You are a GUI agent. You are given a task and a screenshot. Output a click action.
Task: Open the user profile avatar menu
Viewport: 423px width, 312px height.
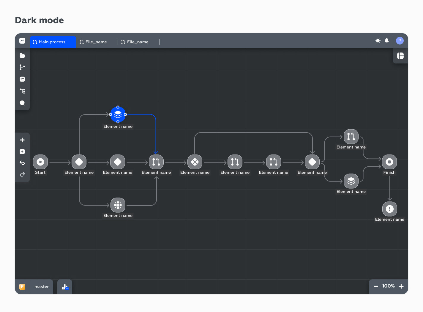coord(400,41)
